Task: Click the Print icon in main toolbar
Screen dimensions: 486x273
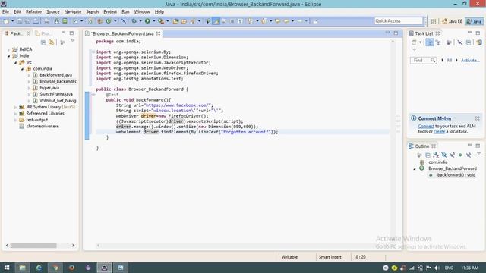Action: click(x=46, y=21)
